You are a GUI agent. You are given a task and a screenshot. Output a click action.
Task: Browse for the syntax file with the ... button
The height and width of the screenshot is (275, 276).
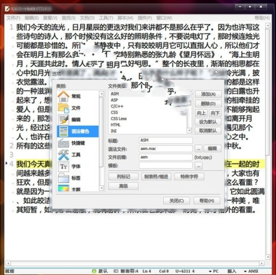[x=198, y=149]
